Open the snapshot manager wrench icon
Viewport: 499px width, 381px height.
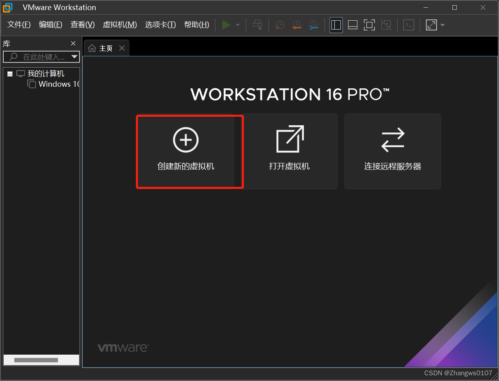click(x=313, y=25)
